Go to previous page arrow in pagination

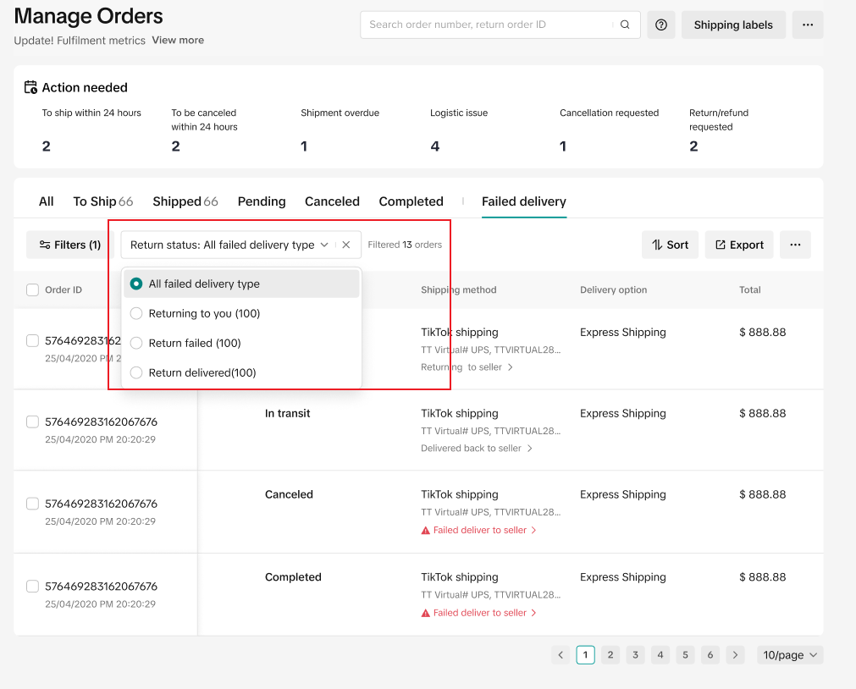pyautogui.click(x=561, y=654)
